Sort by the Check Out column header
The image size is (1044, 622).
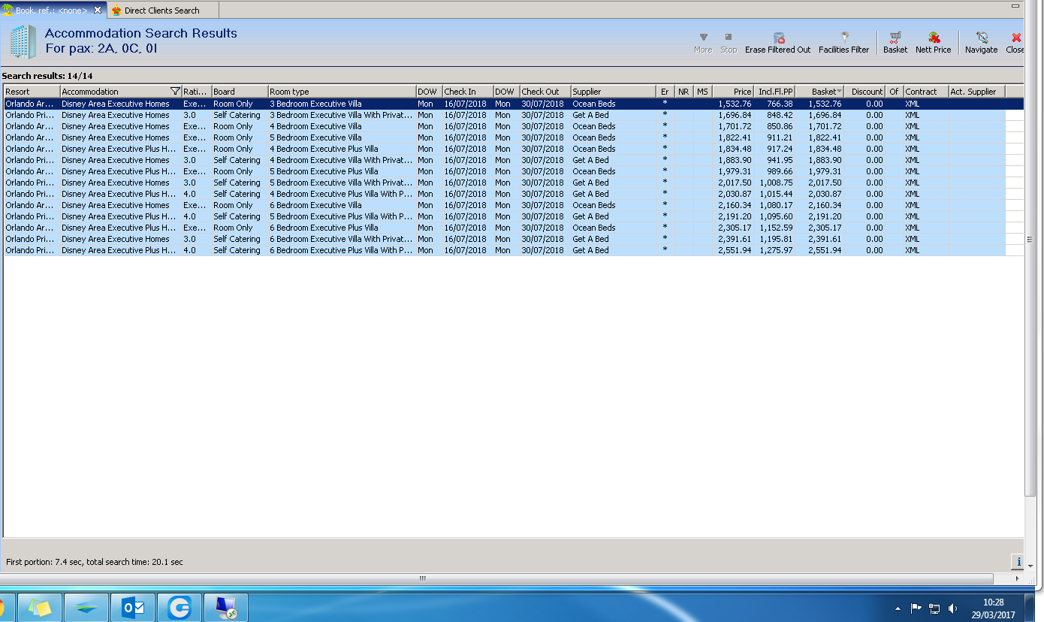tap(545, 92)
